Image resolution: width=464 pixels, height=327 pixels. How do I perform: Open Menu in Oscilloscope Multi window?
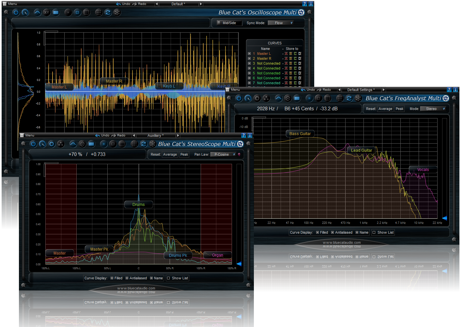(10, 4)
